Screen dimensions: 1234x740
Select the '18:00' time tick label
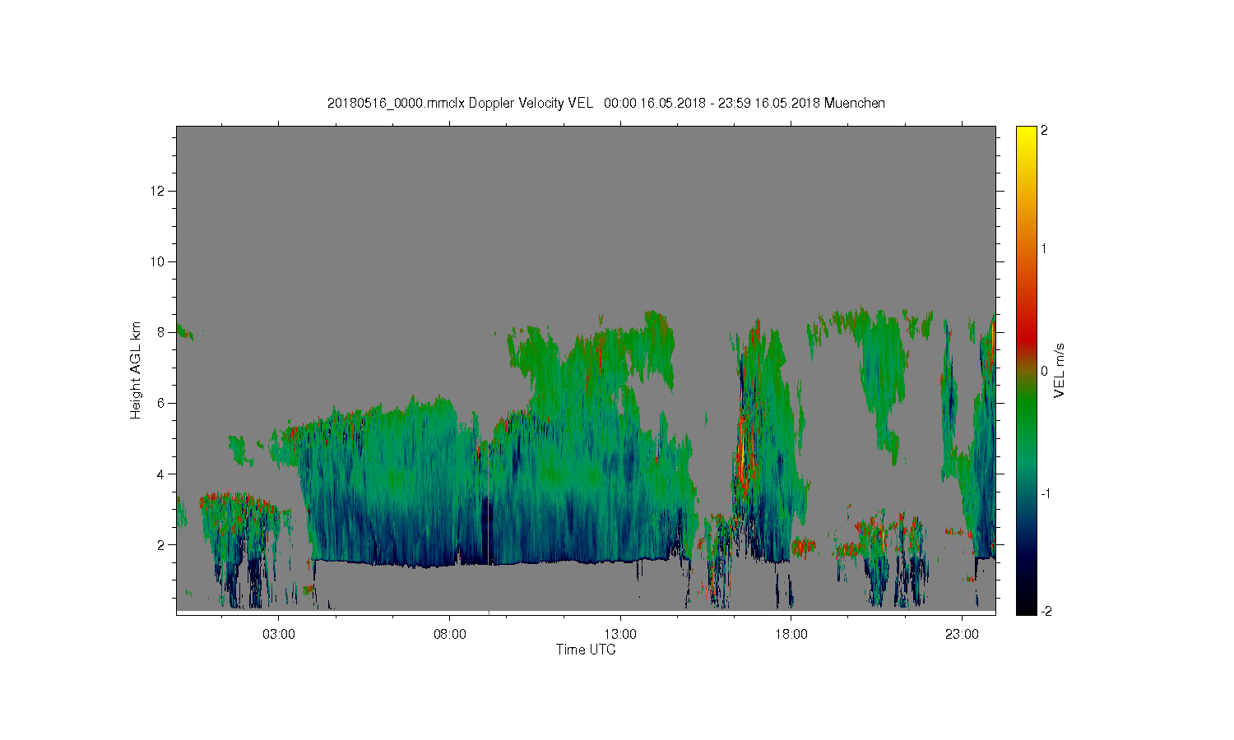click(x=791, y=635)
